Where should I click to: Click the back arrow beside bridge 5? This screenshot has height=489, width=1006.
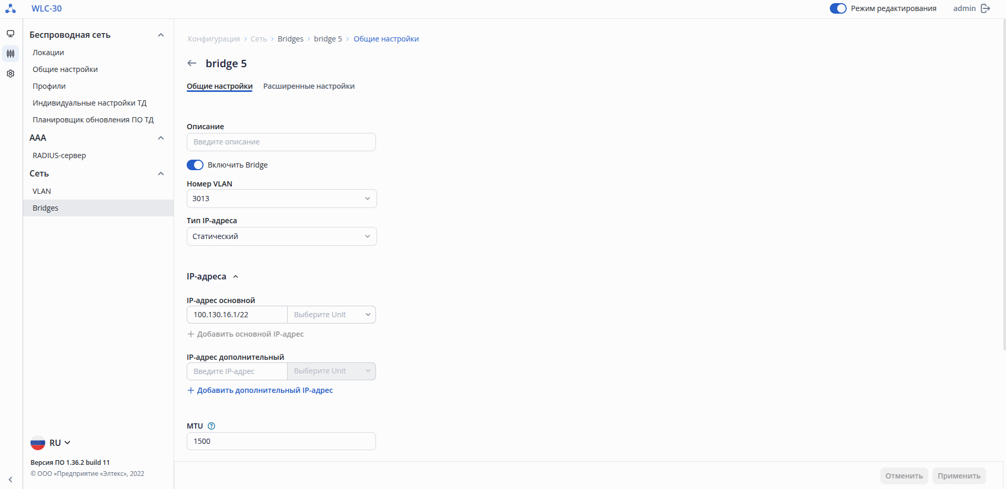pyautogui.click(x=192, y=64)
